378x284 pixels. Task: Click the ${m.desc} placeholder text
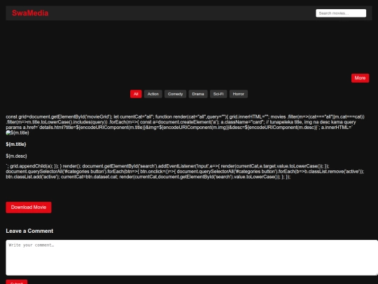coord(16,156)
